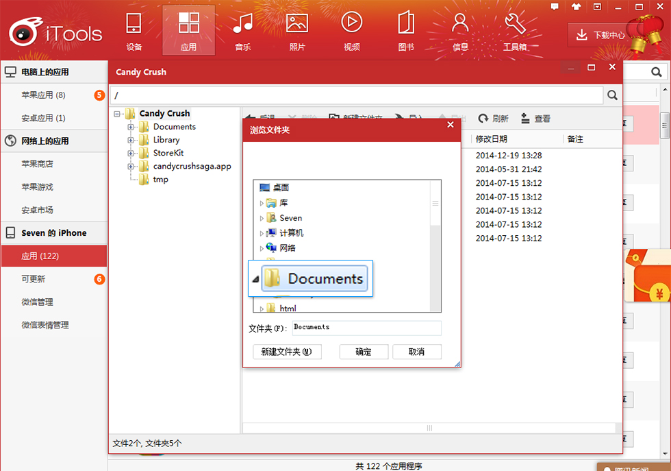Close the 浏览文件夹 dialog
Screen dimensions: 671x471
pyautogui.click(x=451, y=125)
